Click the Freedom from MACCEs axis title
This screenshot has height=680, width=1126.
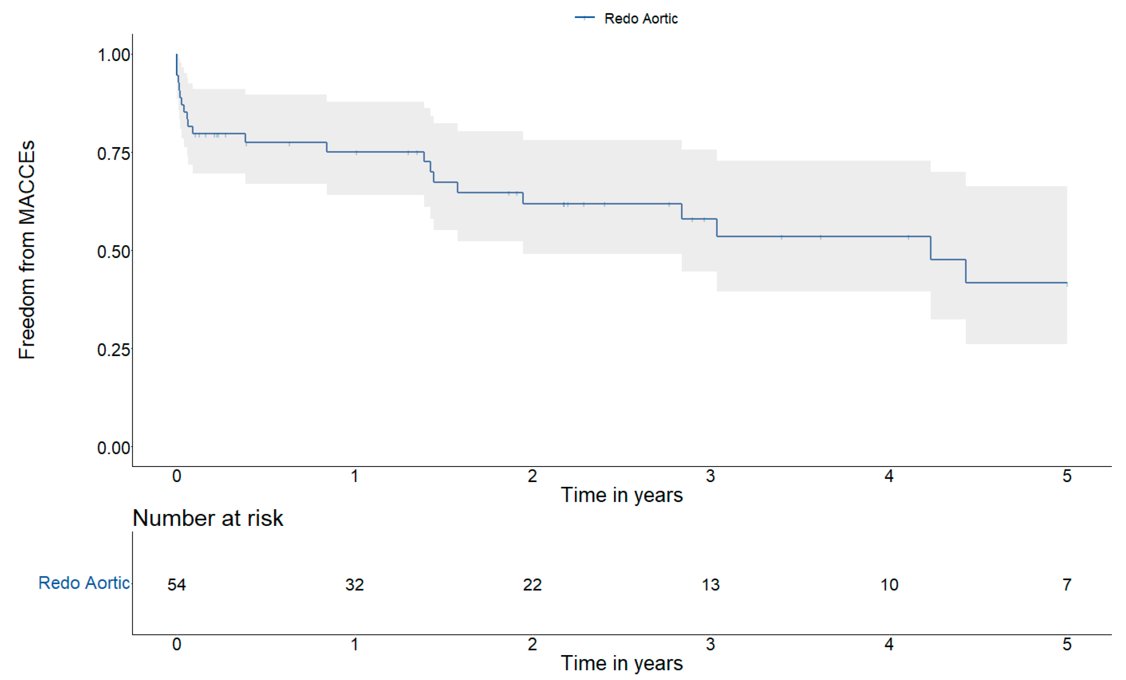pyautogui.click(x=26, y=250)
